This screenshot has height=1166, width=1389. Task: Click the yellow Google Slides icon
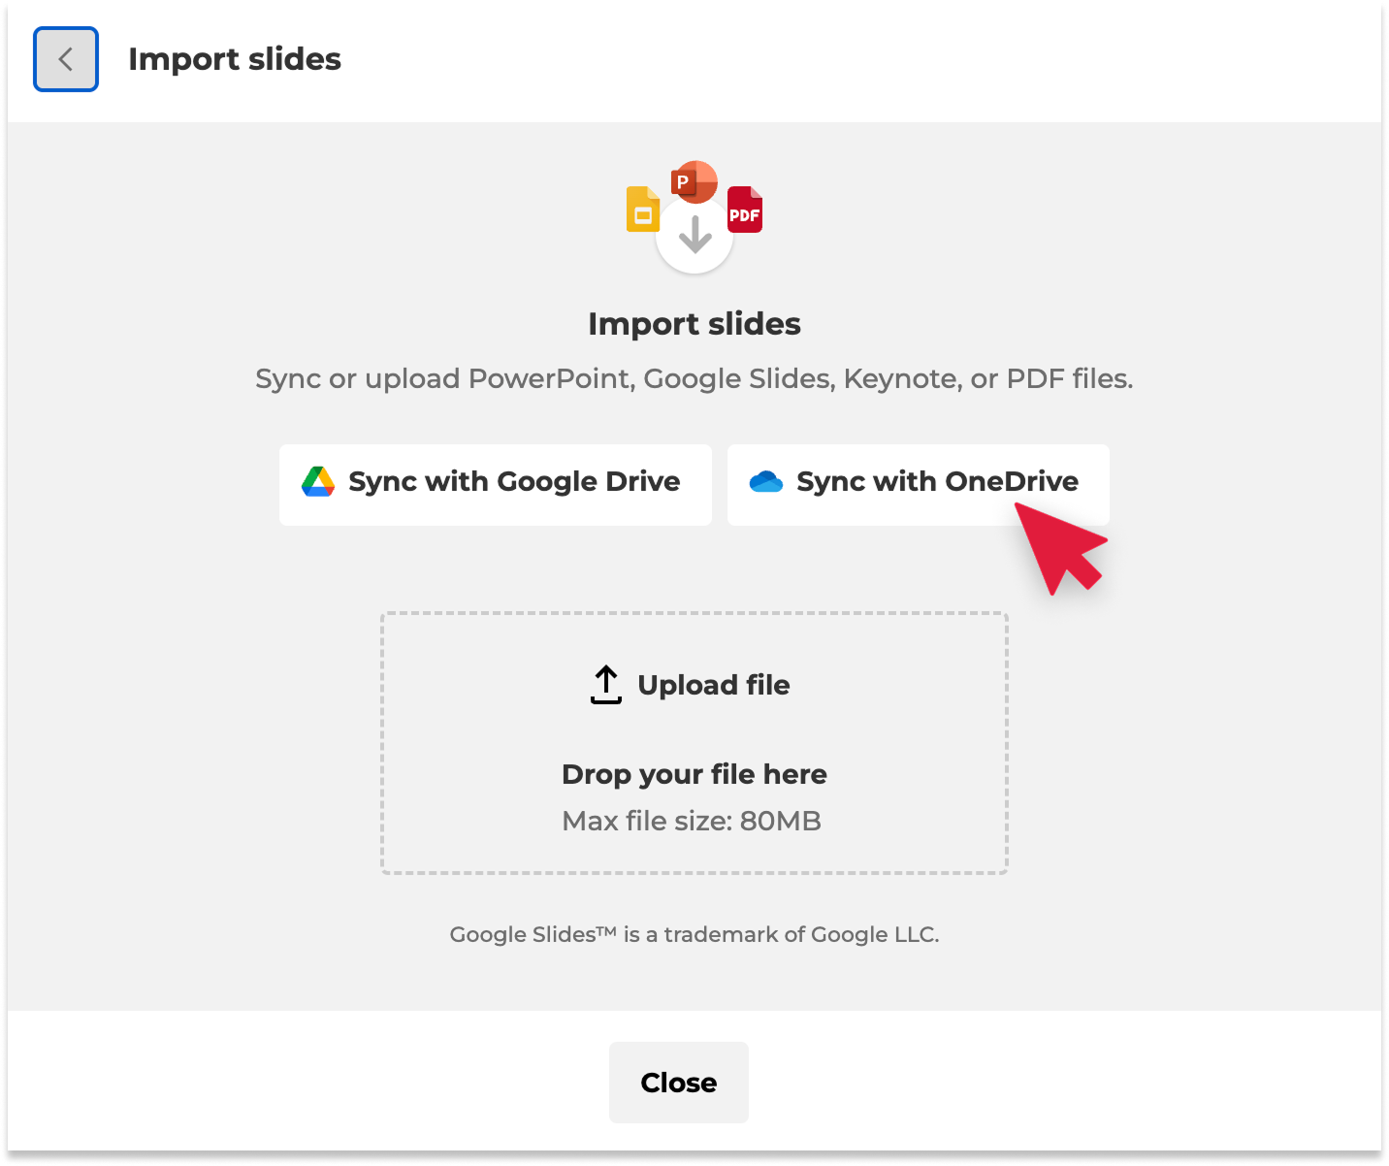pyautogui.click(x=642, y=209)
